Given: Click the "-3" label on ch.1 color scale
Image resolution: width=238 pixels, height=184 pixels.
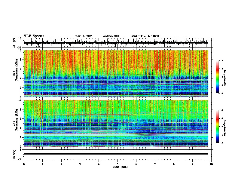Looking at the screenshot, I should 222,60.
